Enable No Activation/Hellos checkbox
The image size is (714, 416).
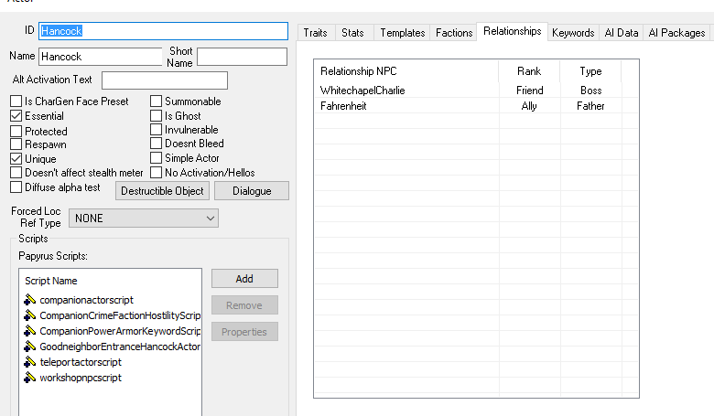156,172
